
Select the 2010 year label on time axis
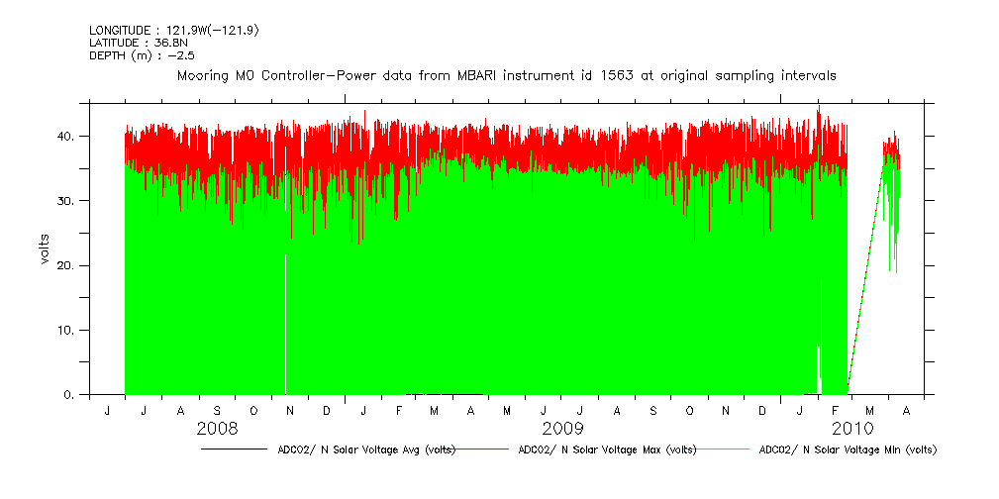point(851,430)
